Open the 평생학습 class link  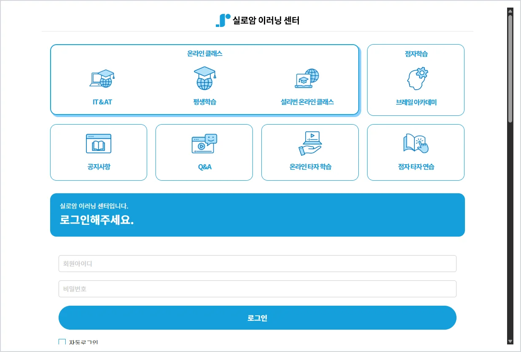click(204, 102)
